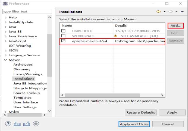Click the export preferences icon
The width and height of the screenshot is (188, 131).
pyautogui.click(x=27, y=124)
